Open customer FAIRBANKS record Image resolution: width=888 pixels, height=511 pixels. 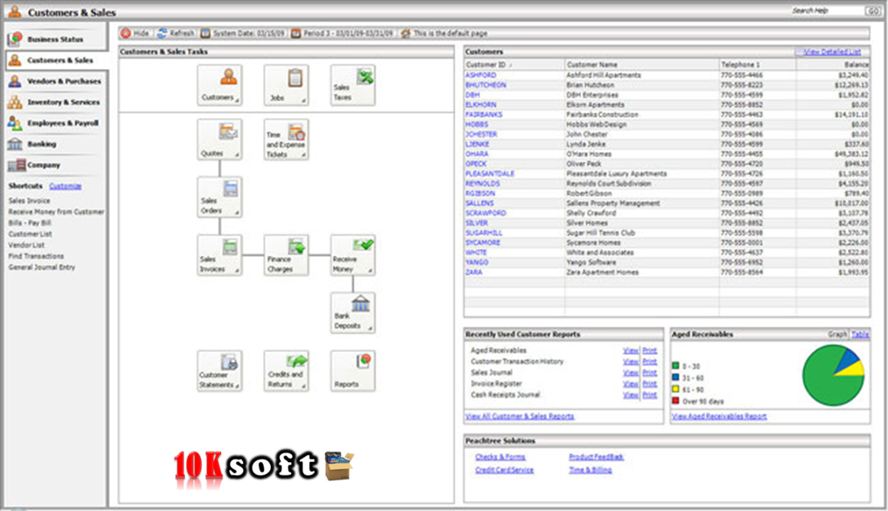pyautogui.click(x=483, y=114)
